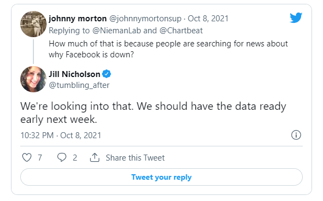
Task: Click the Twitter bird logo
Action: pos(296,17)
